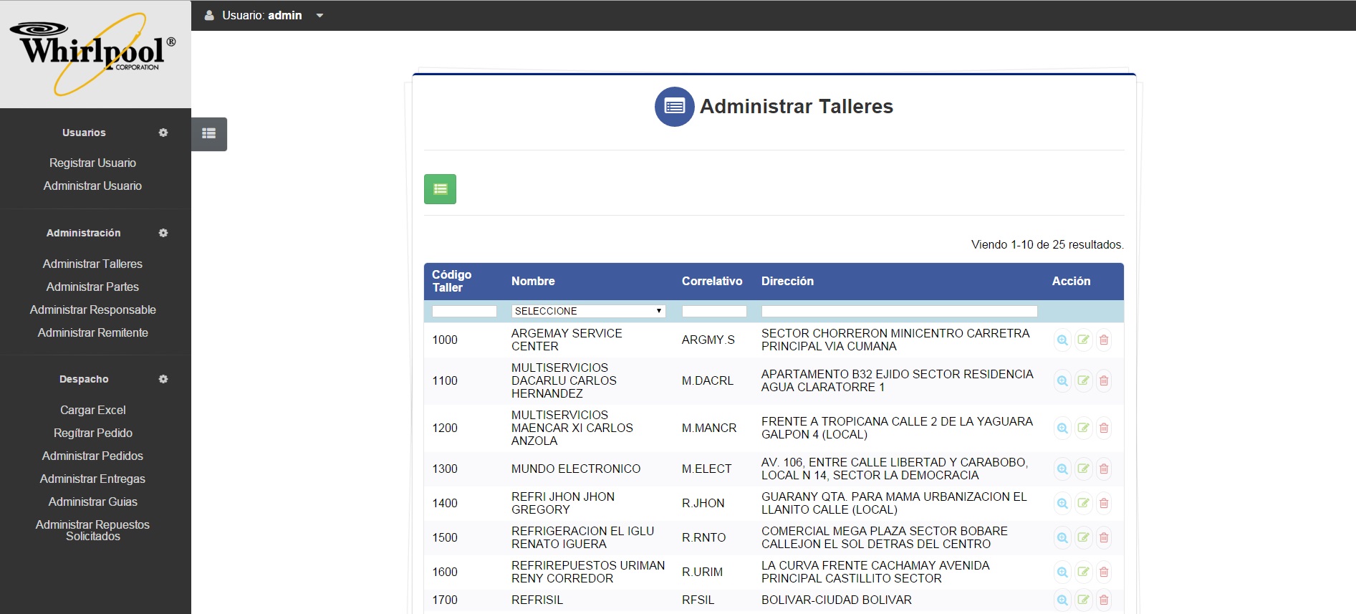Delete taller 1400 row
Screen dimensions: 1356x614
[x=1104, y=503]
